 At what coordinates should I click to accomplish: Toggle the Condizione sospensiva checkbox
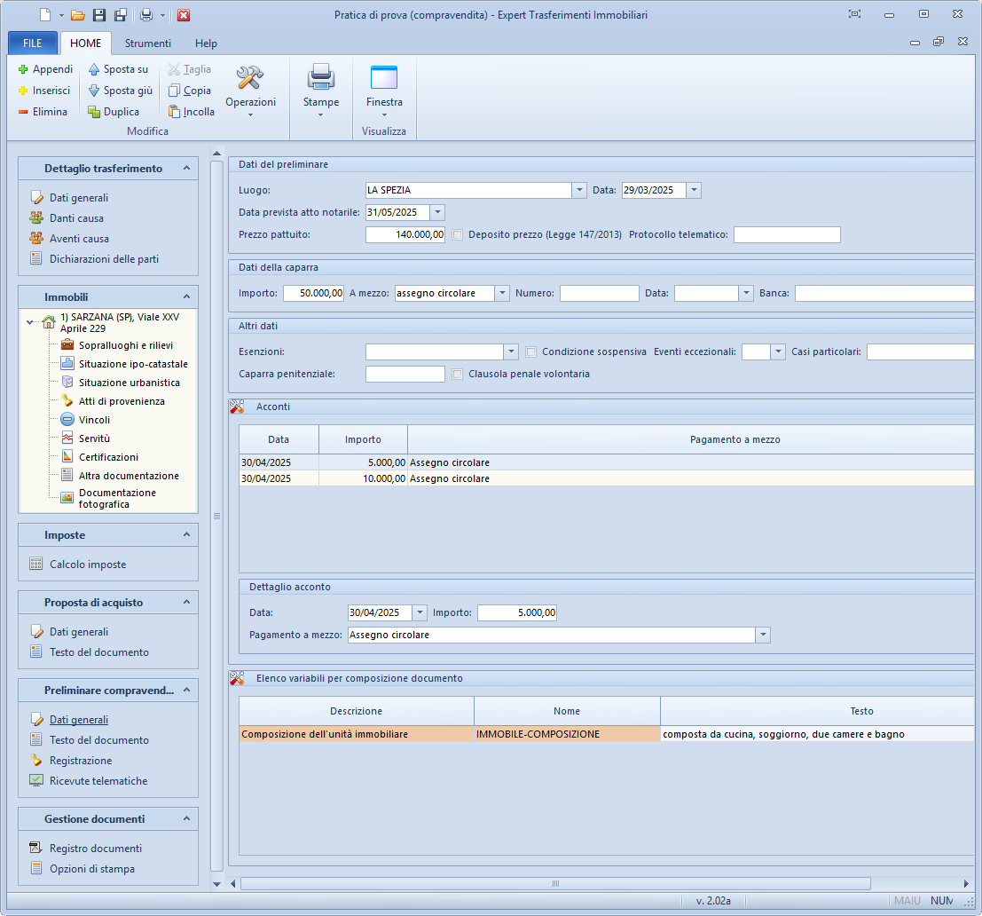pyautogui.click(x=531, y=351)
